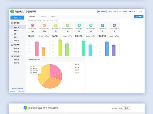Click the 退出 logout link in header
This screenshot has width=153, height=114.
(x=140, y=12)
